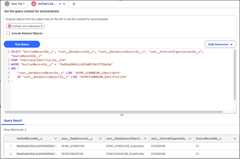
Task: Close the Unified Link tab
Action: click(x=64, y=4)
